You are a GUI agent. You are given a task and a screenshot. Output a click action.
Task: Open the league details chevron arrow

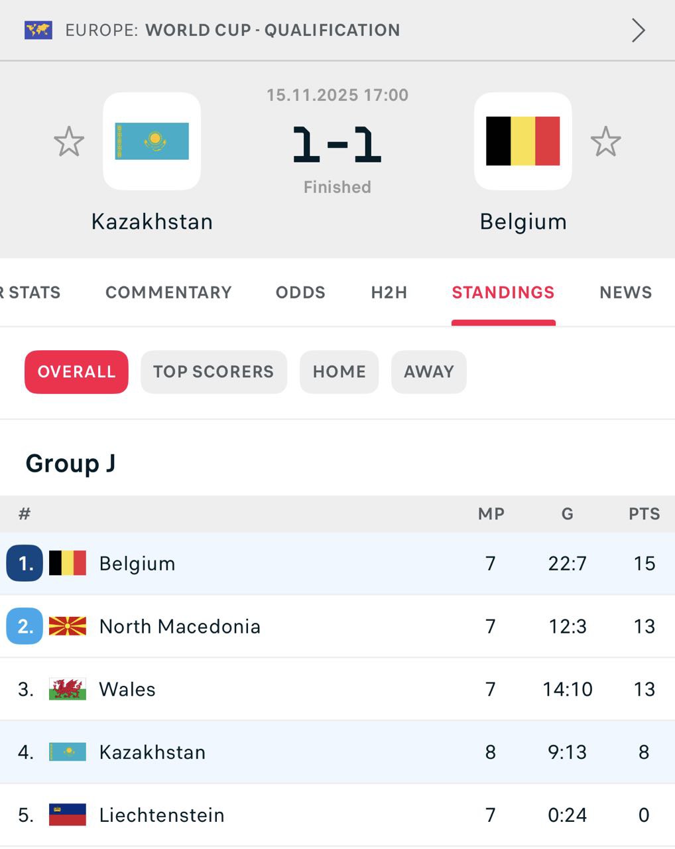[638, 31]
